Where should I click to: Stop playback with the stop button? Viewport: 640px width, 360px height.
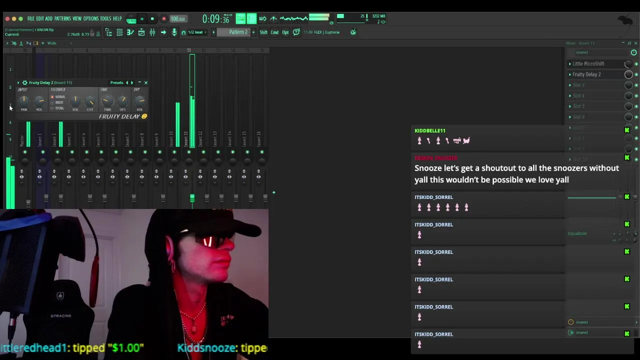point(152,19)
